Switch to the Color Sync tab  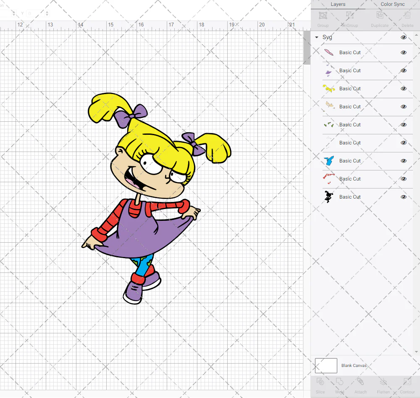click(392, 4)
